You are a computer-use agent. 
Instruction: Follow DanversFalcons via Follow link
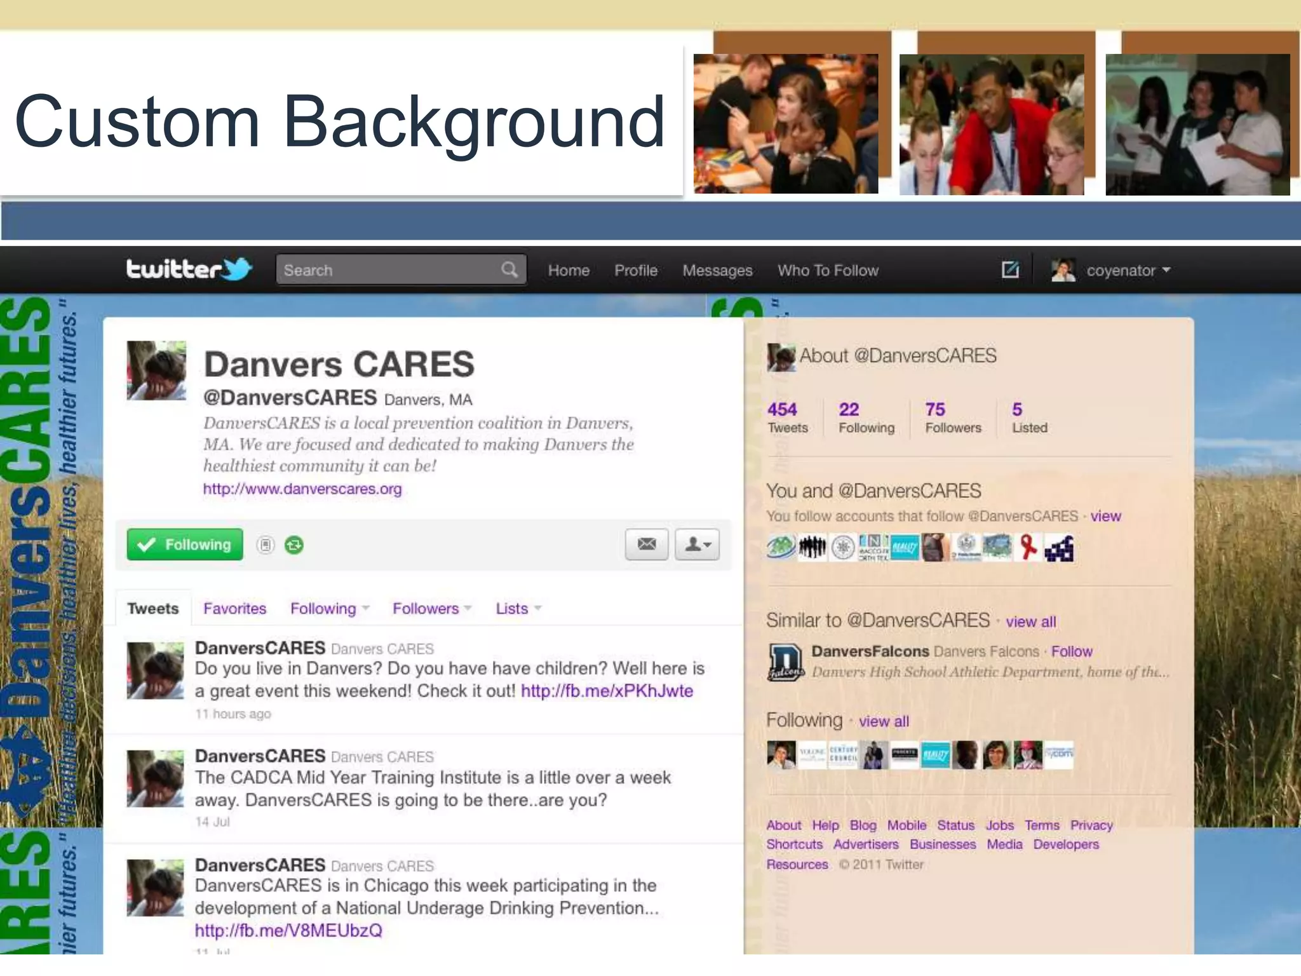coord(1072,651)
